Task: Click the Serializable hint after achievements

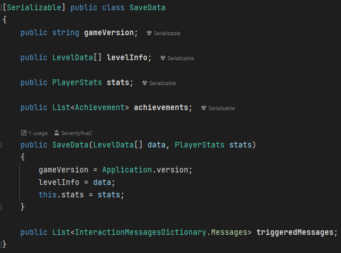Action: (221, 108)
